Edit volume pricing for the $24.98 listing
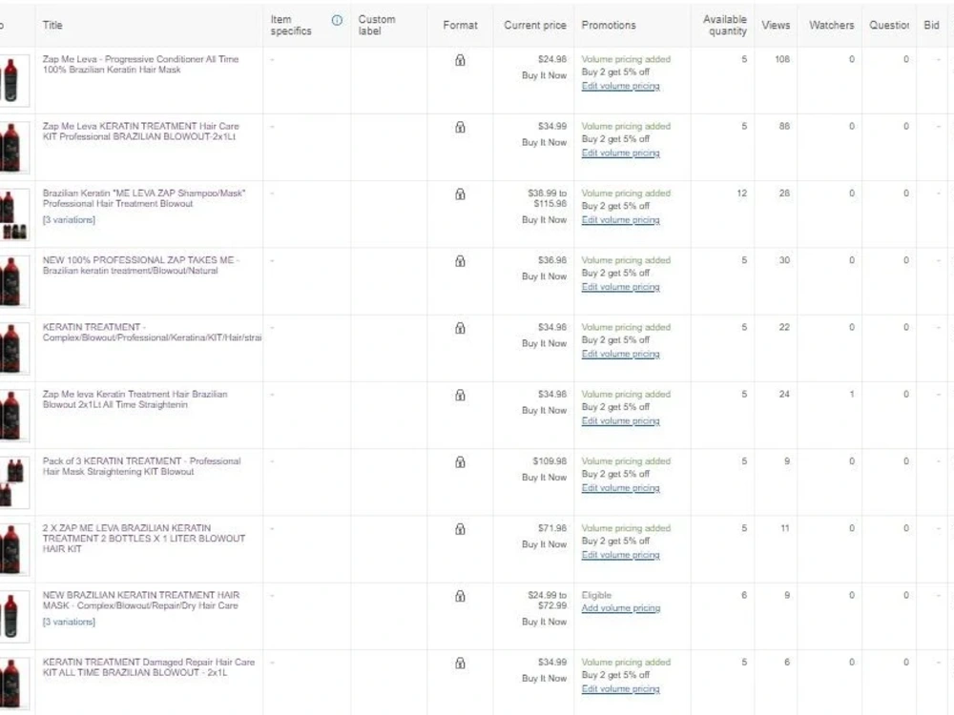954x715 pixels. point(621,86)
